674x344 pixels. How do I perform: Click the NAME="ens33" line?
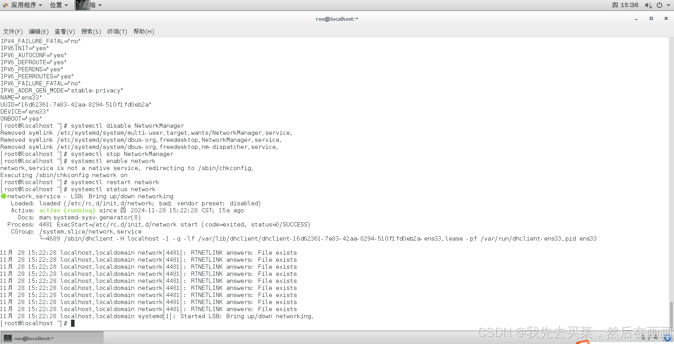[21, 98]
